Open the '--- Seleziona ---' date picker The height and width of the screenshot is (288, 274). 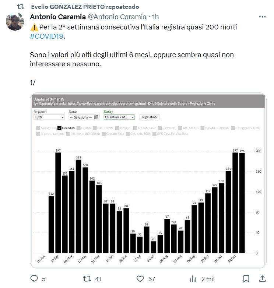click(x=82, y=117)
